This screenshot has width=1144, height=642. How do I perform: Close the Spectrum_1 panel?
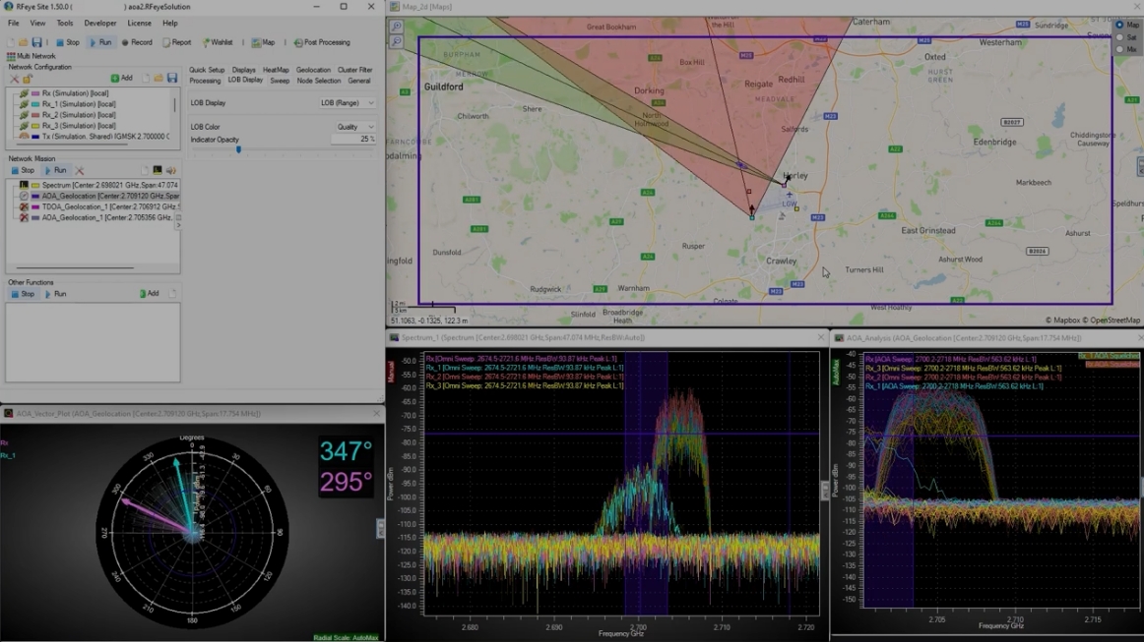821,337
